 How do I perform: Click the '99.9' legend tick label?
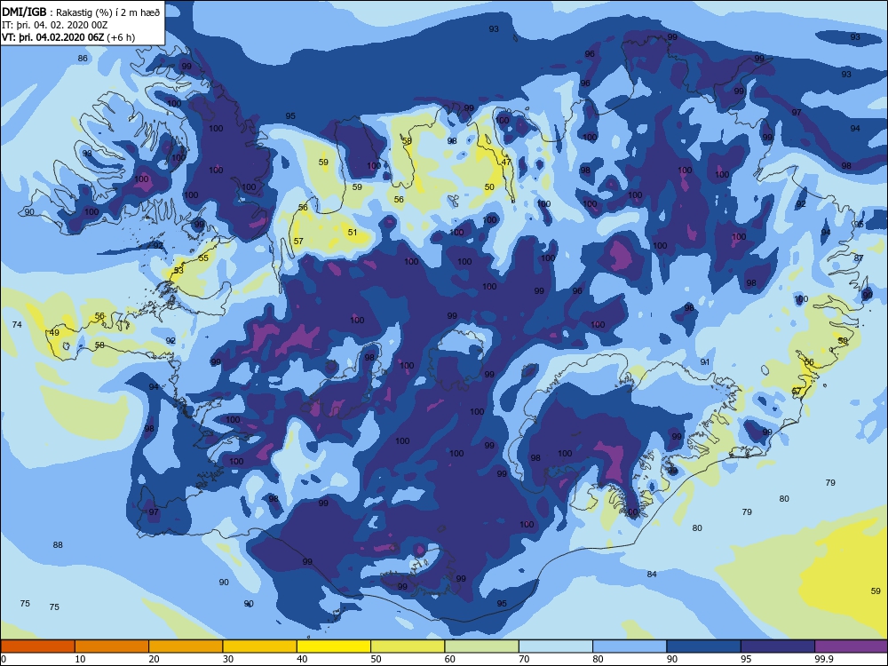(x=823, y=659)
